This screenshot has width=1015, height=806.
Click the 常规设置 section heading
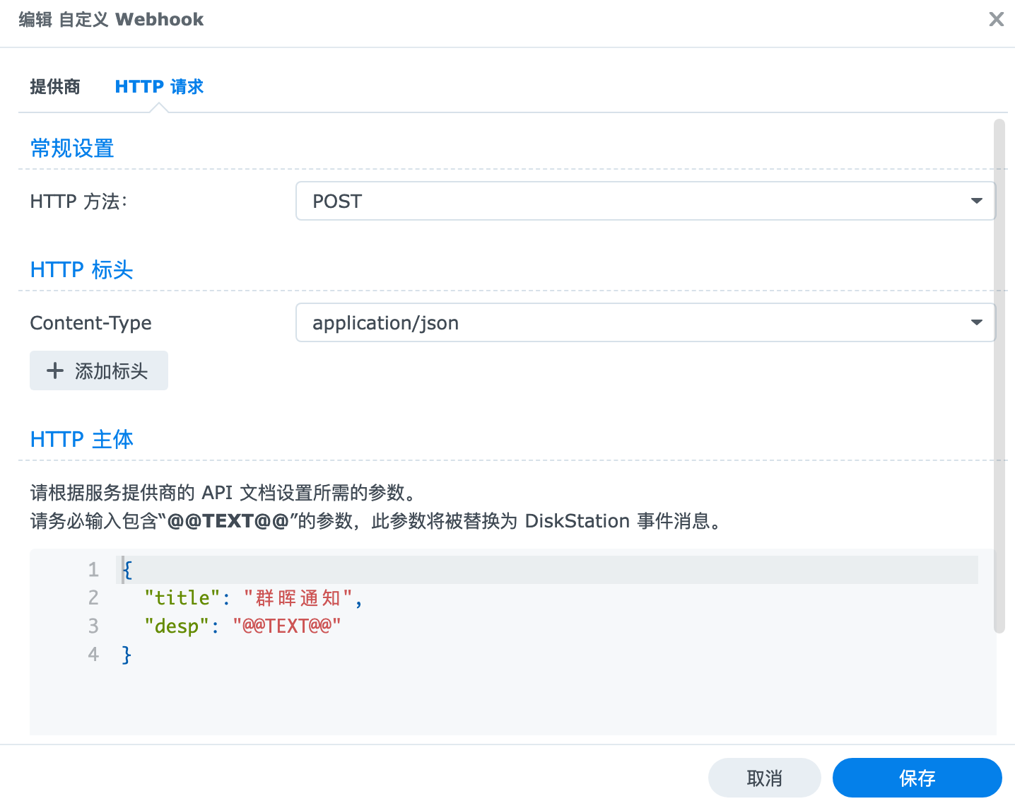(x=72, y=148)
